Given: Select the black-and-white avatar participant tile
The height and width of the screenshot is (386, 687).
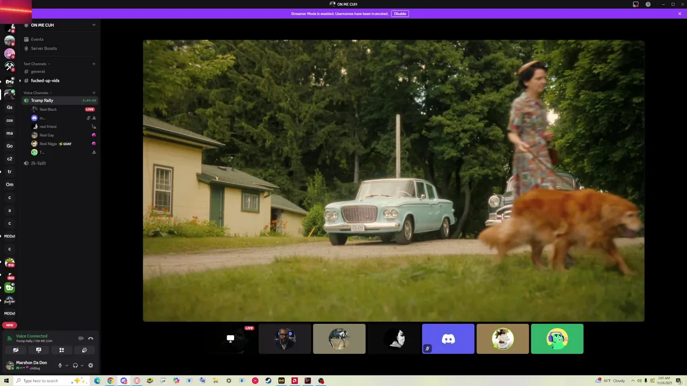Looking at the screenshot, I should click(393, 339).
